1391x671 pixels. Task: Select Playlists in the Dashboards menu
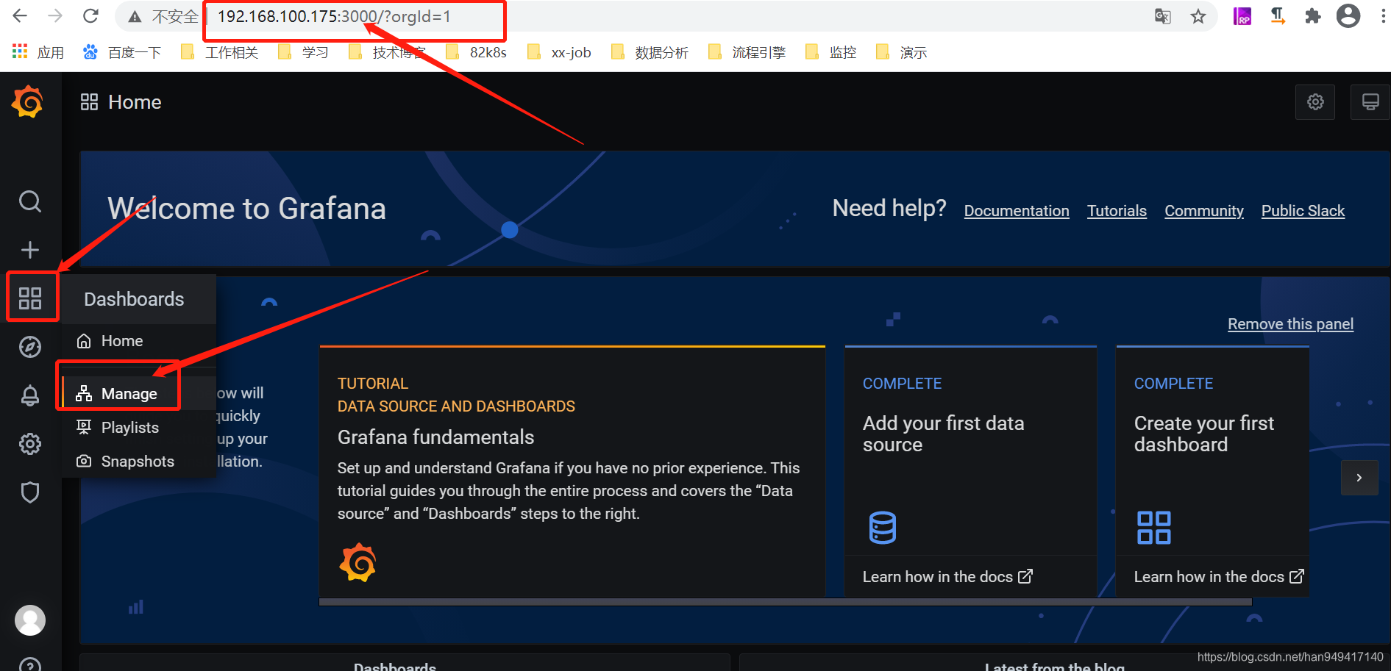coord(138,428)
